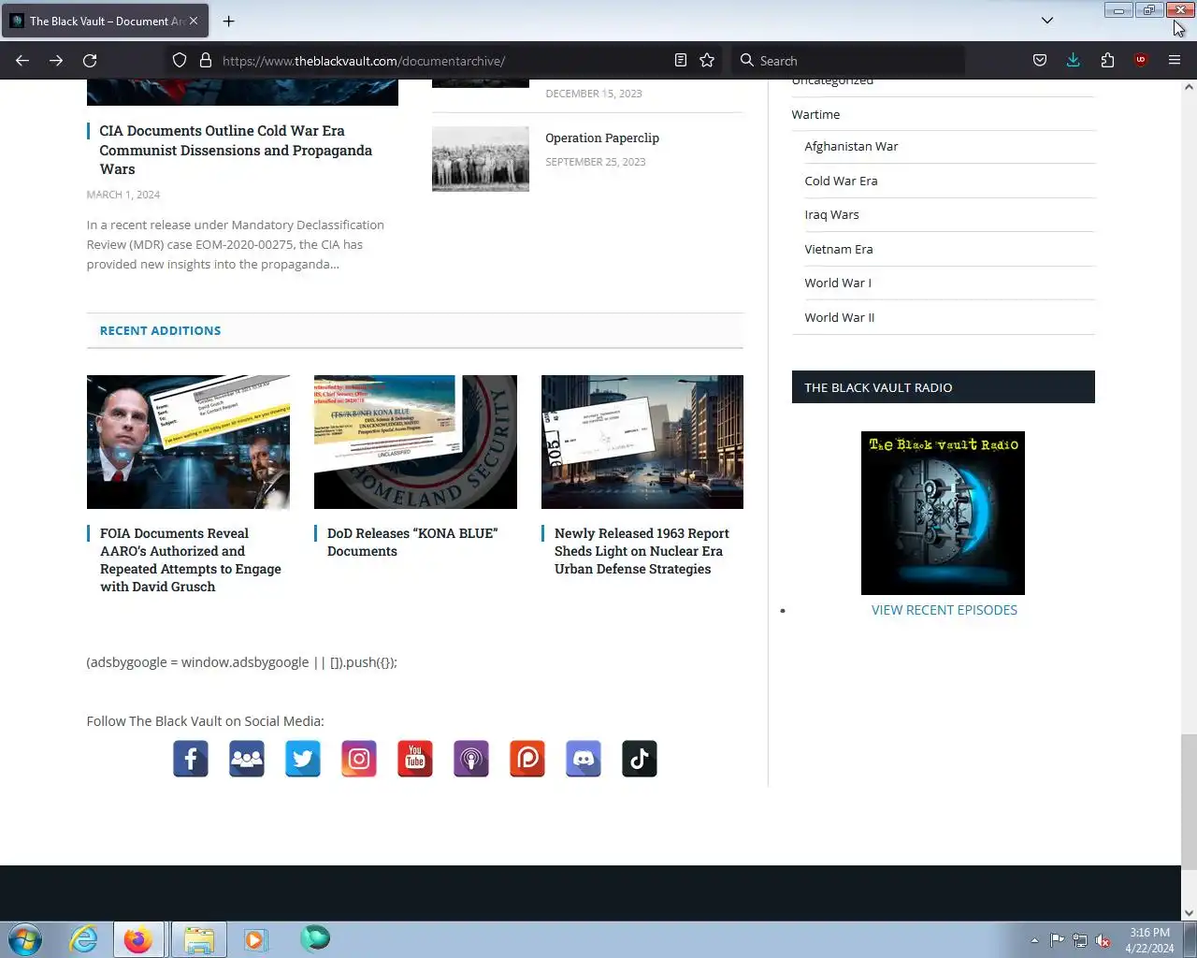Reload the page with the refresh icon
This screenshot has height=958, width=1197.
coord(90,61)
